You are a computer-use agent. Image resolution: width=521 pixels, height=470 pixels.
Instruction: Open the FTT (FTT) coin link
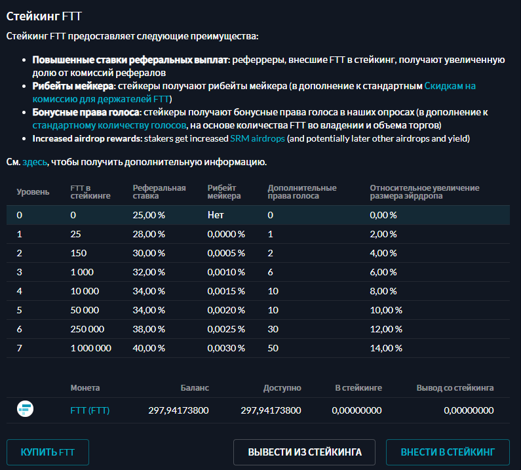click(x=90, y=411)
